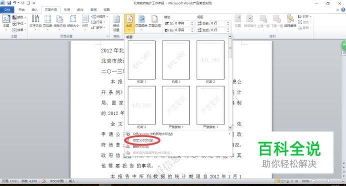Click the zoom in plus button
Image resolution: width=346 pixels, height=186 pixels.
(x=343, y=181)
